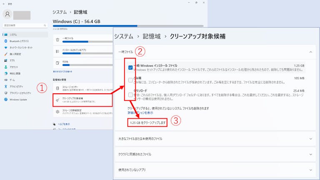Click the ゲーム controller icon
The height and width of the screenshot is (180, 320).
pos(6,80)
